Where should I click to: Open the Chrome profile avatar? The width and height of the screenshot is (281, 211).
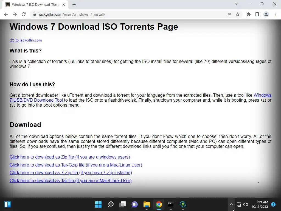[266, 14]
